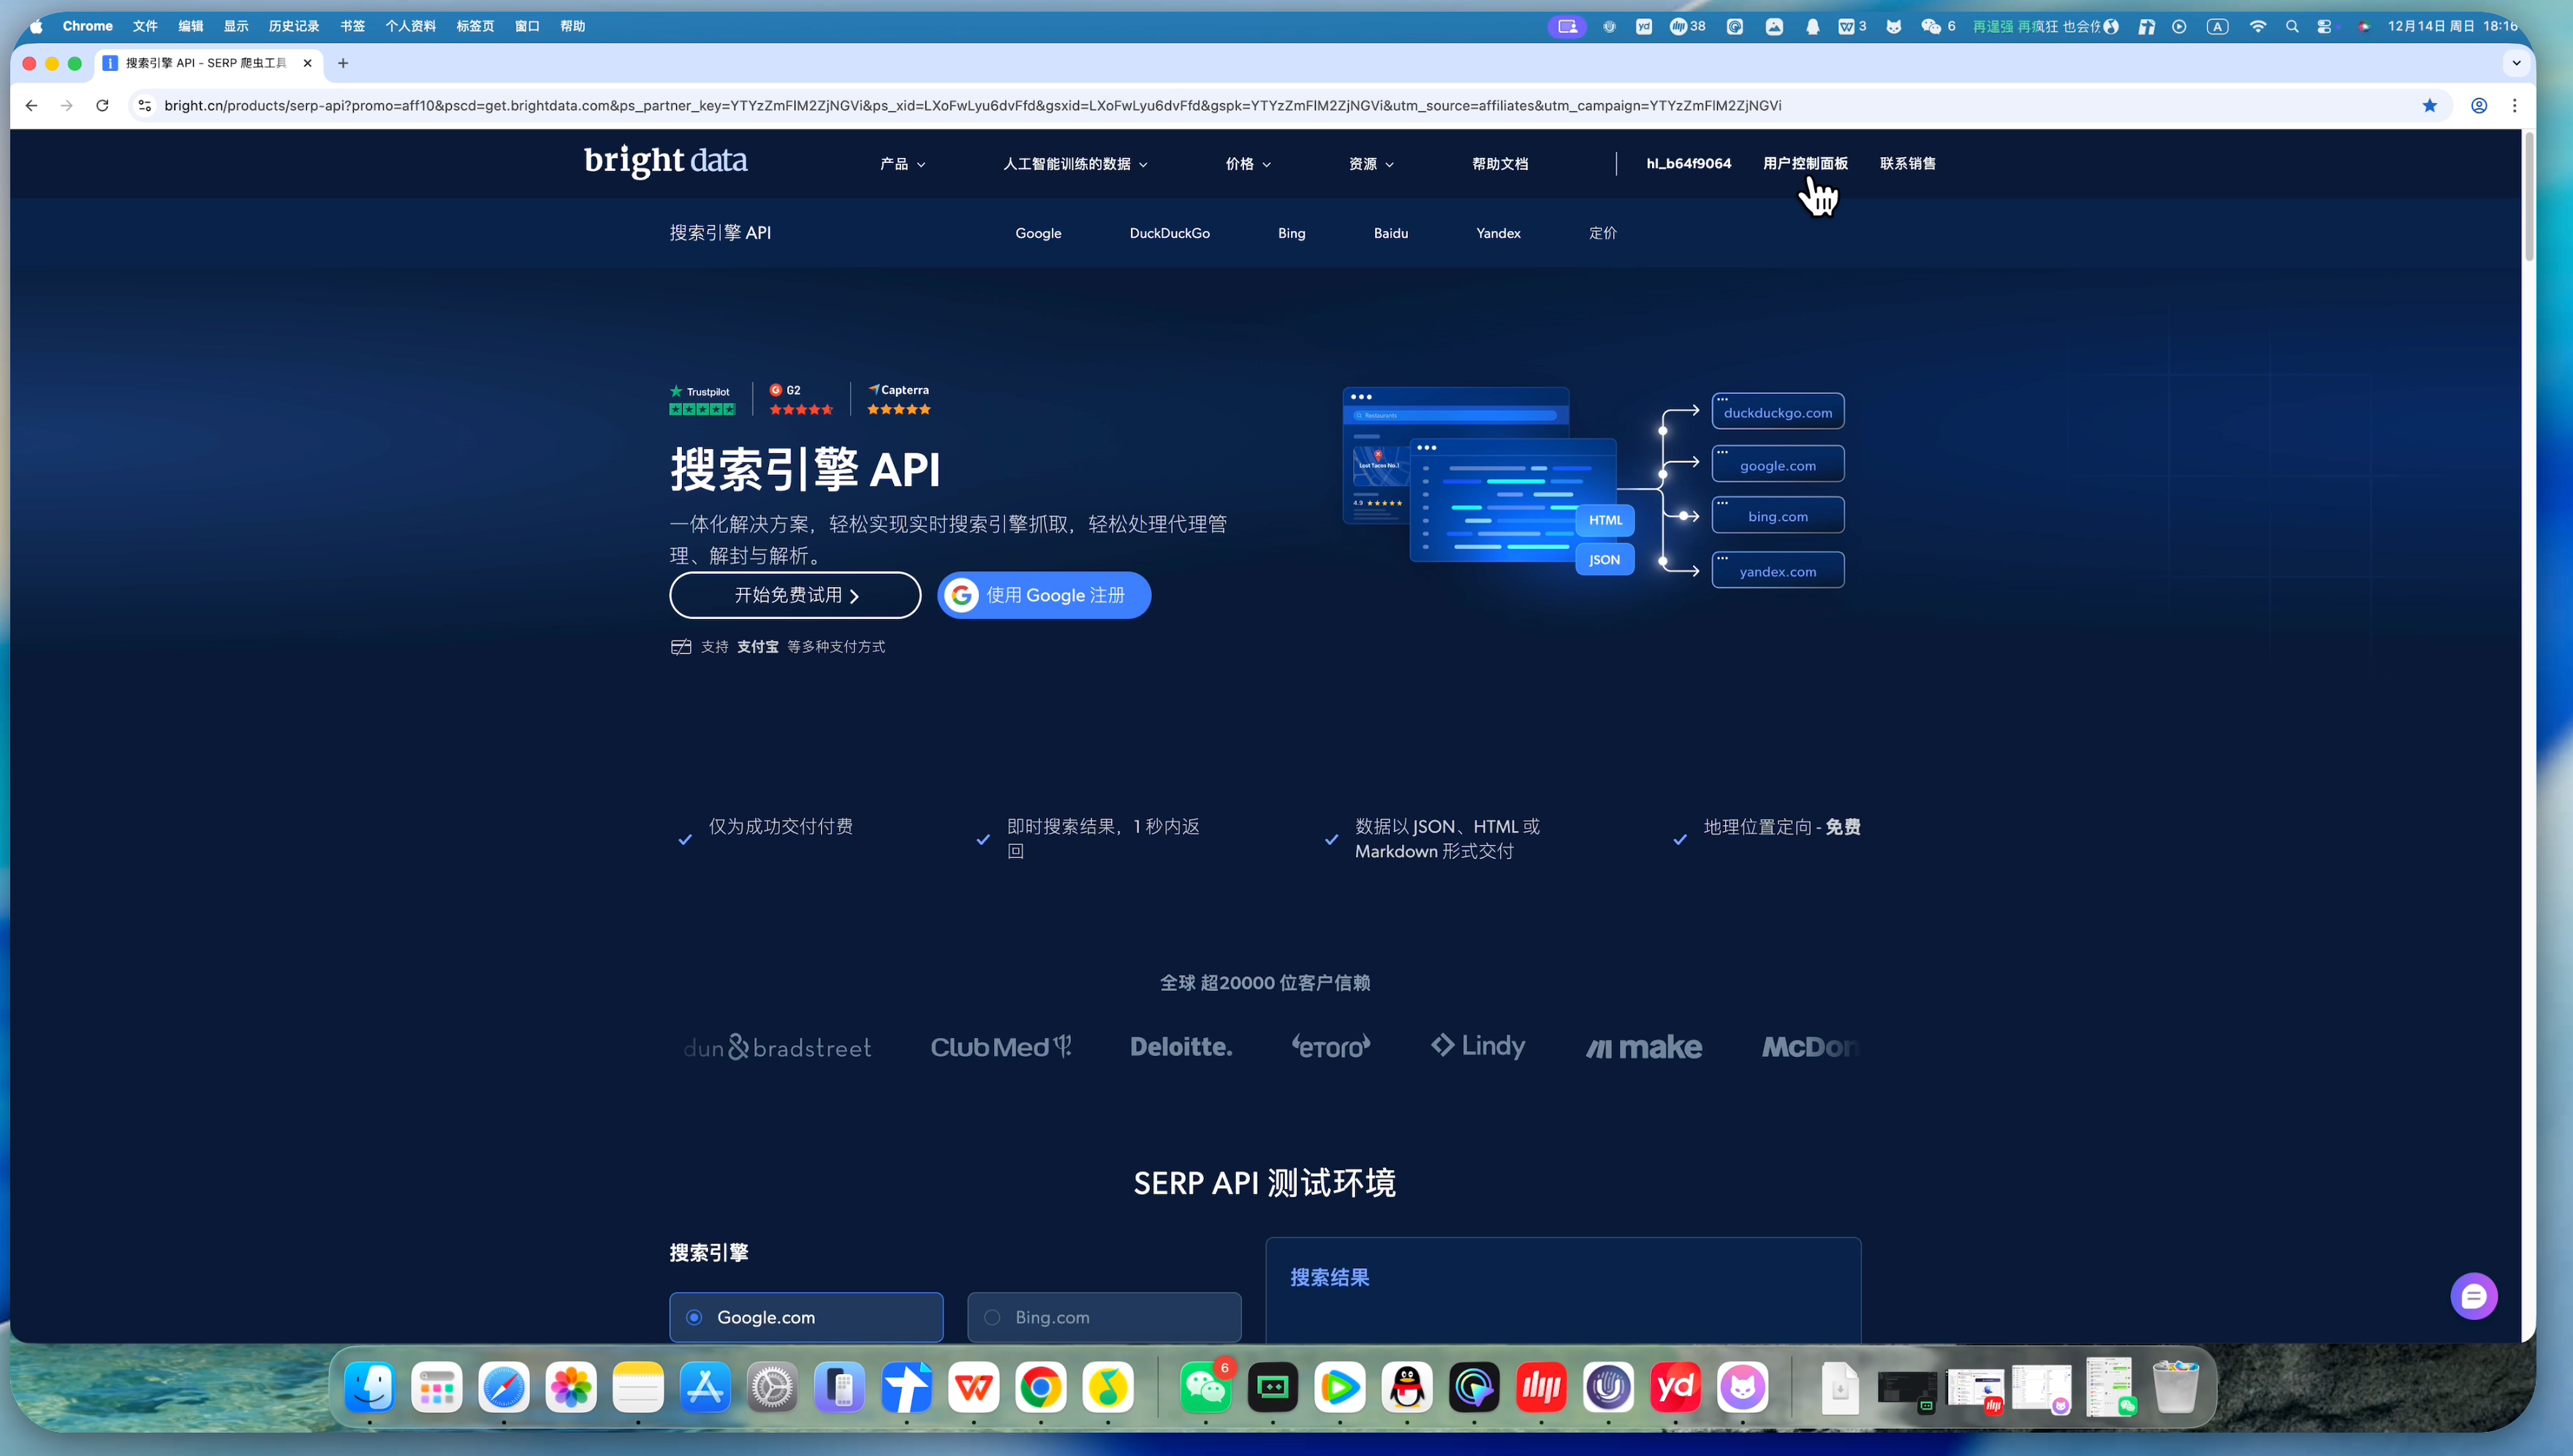Click the 开始免费试用 button
Image resolution: width=2573 pixels, height=1456 pixels.
pyautogui.click(x=795, y=595)
